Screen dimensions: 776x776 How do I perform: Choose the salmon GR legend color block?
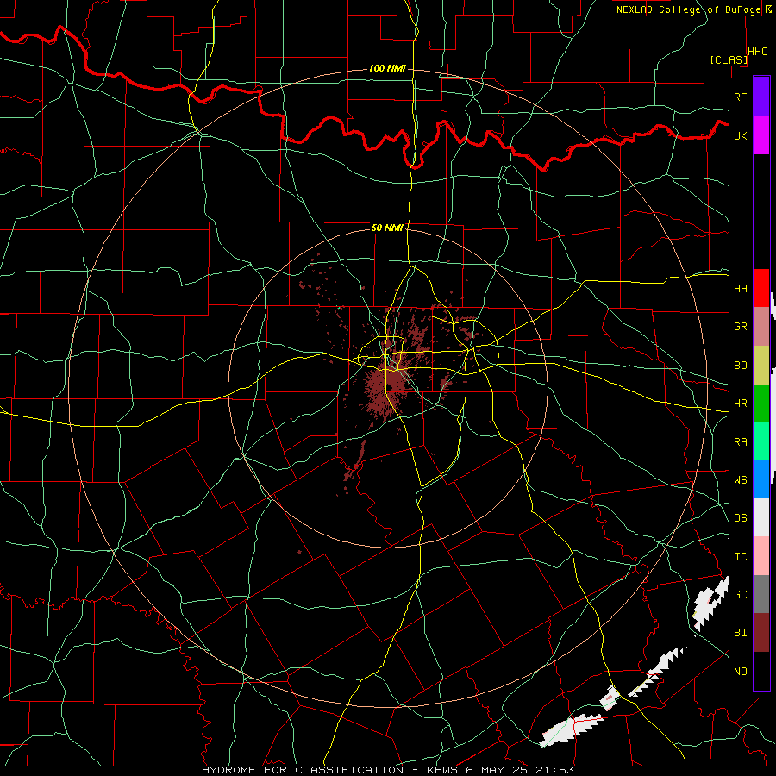[x=761, y=327]
